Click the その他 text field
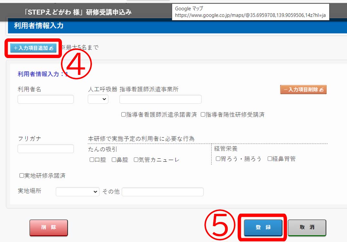The image size is (347, 242). pos(163,192)
